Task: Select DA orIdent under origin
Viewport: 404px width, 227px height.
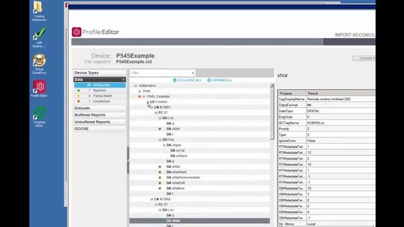Action: click(179, 156)
